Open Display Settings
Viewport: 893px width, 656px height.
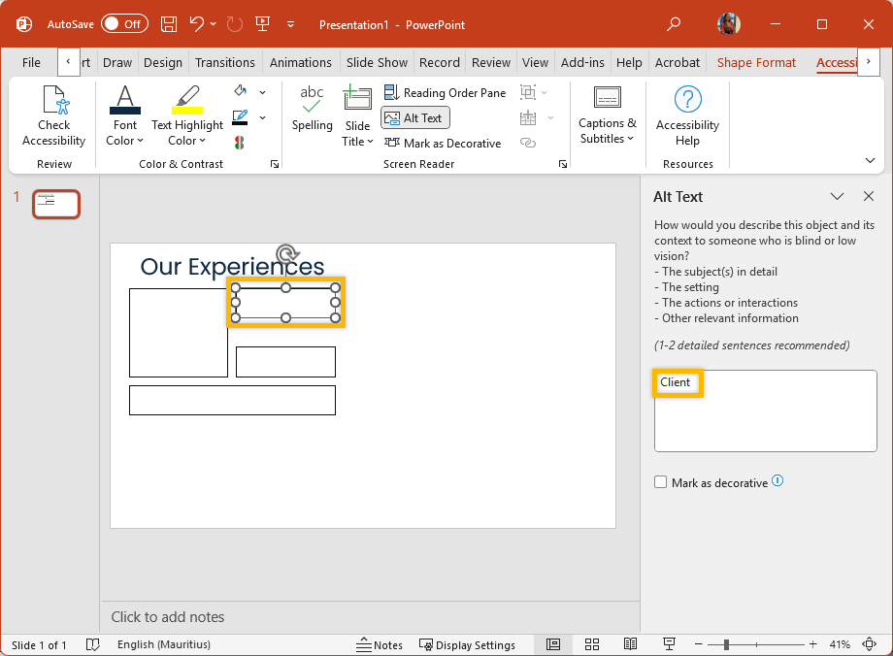pyautogui.click(x=467, y=644)
